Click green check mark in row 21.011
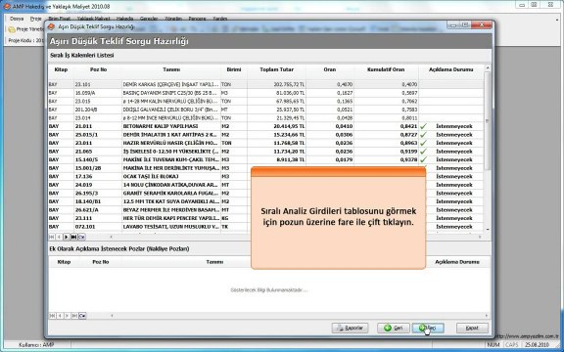The height and width of the screenshot is (352, 564). (423, 126)
